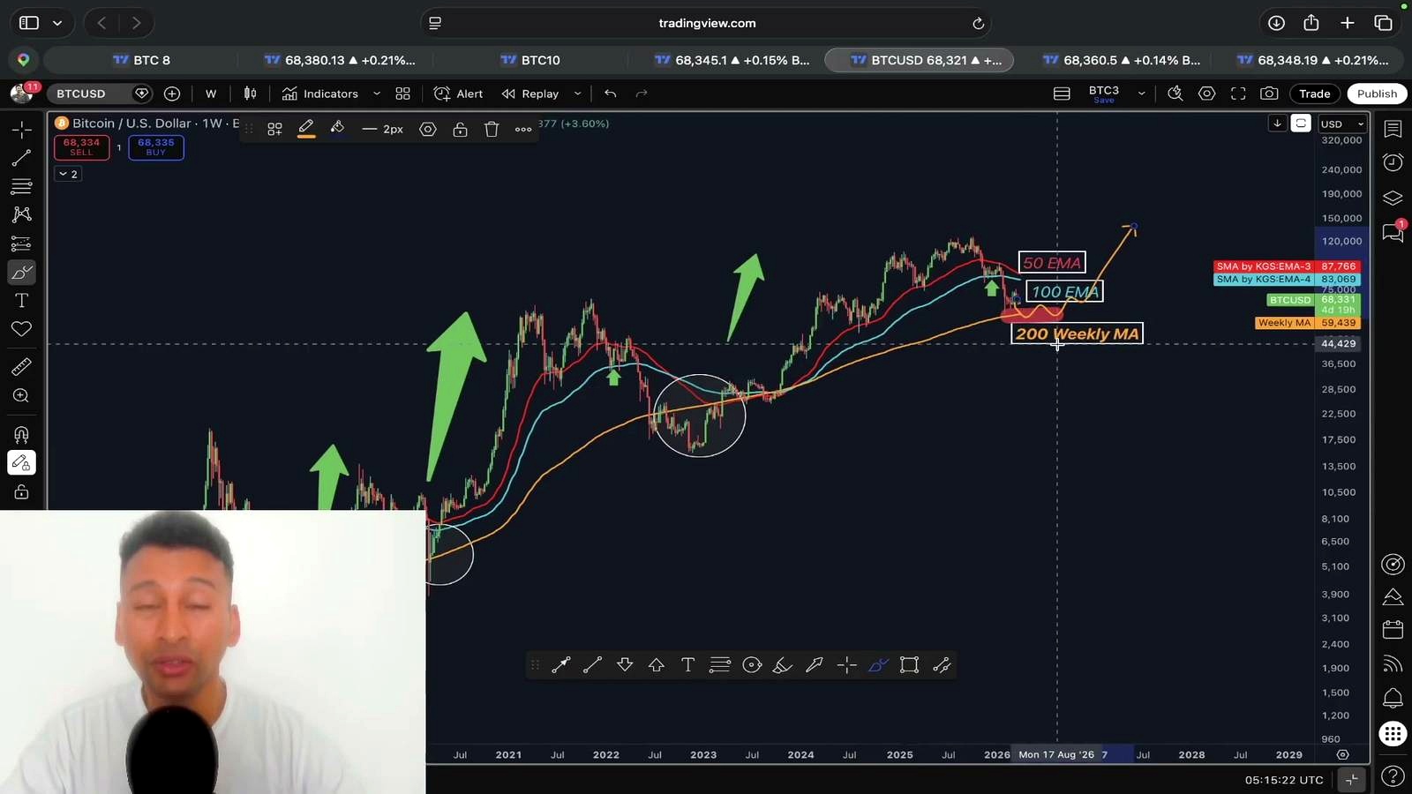Image resolution: width=1412 pixels, height=794 pixels.
Task: Switch to the BTC 8 browser tab
Action: (x=141, y=60)
